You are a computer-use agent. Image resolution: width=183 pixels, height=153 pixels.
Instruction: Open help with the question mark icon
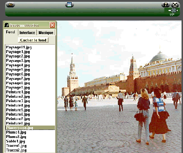tap(165, 5)
